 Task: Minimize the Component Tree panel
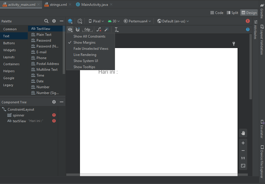[62, 102]
